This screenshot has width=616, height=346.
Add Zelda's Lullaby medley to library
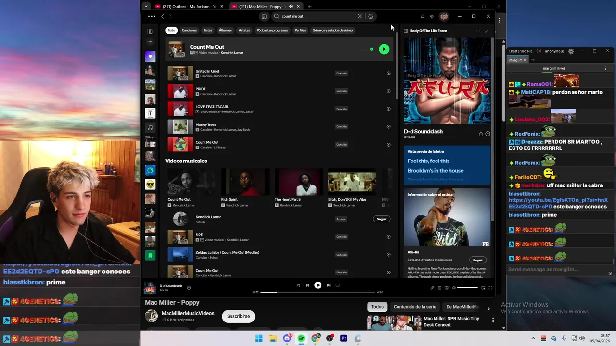[x=388, y=255]
